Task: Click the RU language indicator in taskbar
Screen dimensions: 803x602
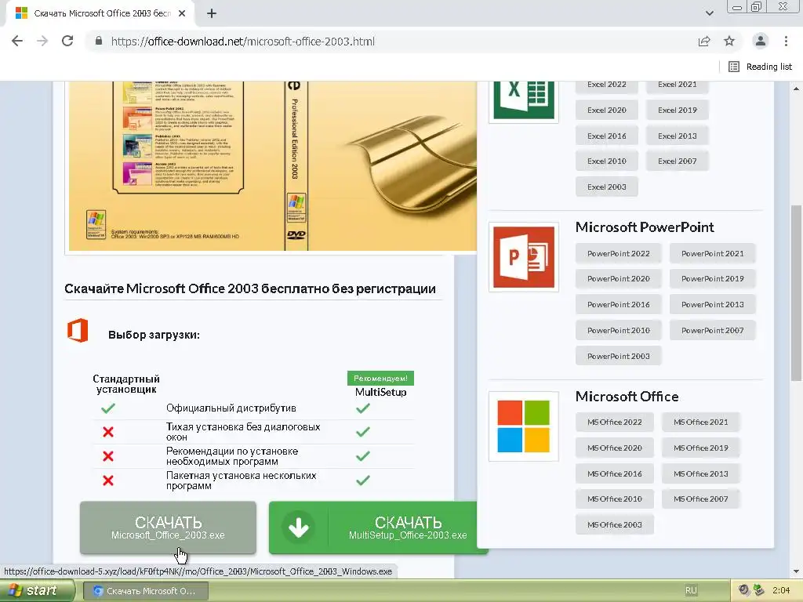Action: pyautogui.click(x=691, y=590)
